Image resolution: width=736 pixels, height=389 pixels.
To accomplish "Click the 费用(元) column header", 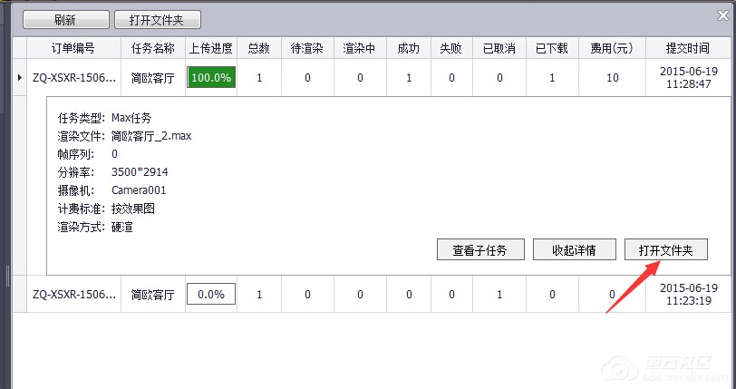I will [612, 48].
